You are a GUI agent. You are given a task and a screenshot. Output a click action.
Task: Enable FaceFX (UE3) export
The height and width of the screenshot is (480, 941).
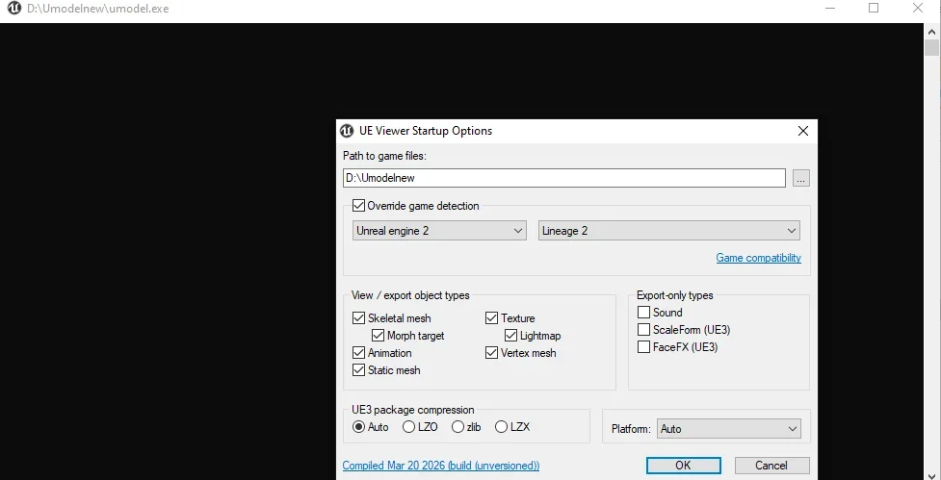[644, 347]
